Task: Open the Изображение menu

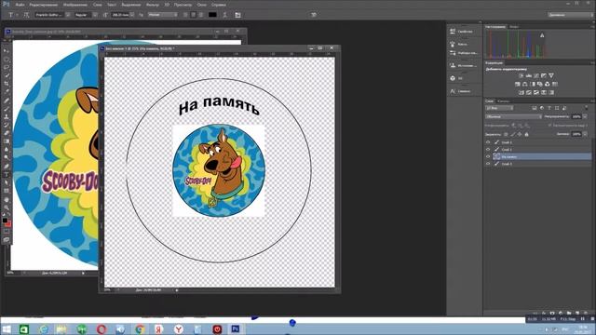Action: (75, 5)
